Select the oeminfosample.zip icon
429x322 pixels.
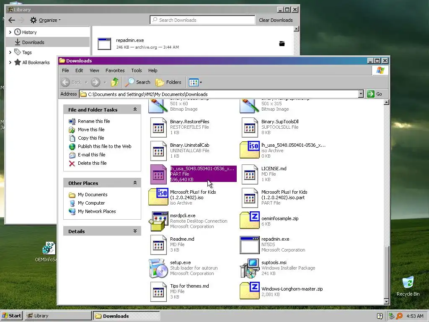click(250, 221)
